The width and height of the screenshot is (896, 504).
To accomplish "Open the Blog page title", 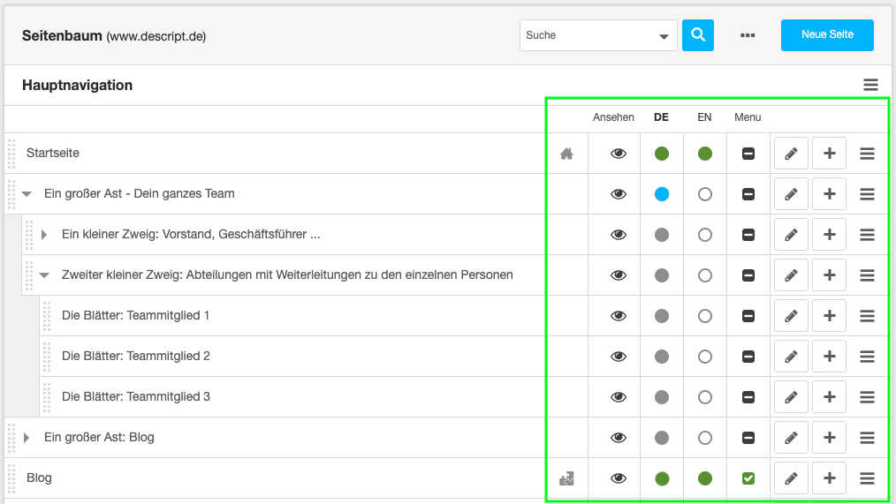I will pyautogui.click(x=39, y=478).
